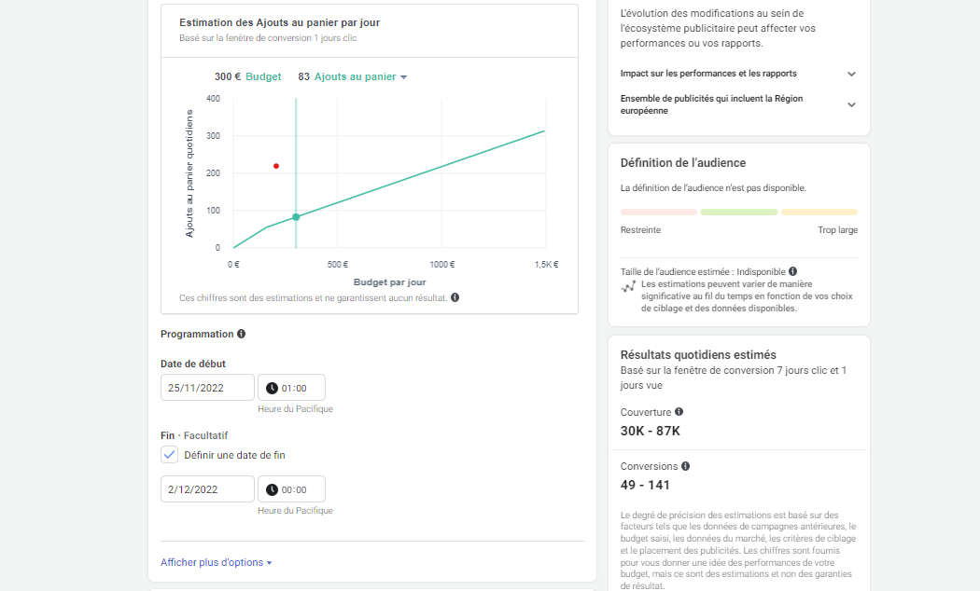Click green middle segment of audience gauge
Screen dimensions: 980x591
739,213
